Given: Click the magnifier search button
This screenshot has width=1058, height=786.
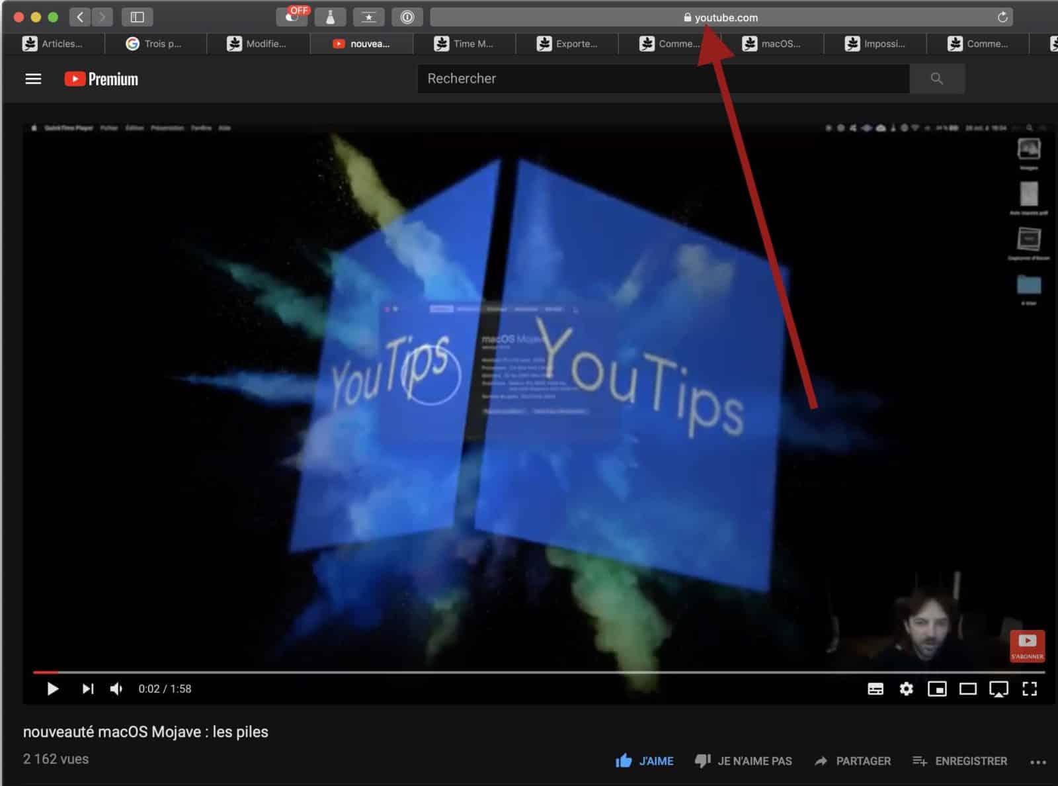Looking at the screenshot, I should 937,79.
